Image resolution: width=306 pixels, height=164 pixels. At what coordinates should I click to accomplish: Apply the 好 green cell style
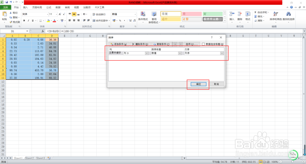[213, 14]
